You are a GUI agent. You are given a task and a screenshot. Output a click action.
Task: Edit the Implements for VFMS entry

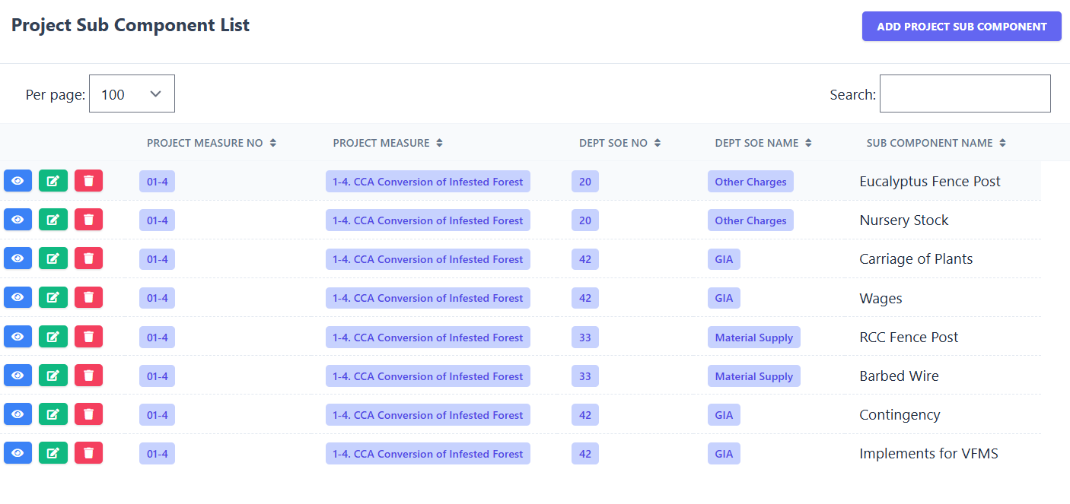53,452
